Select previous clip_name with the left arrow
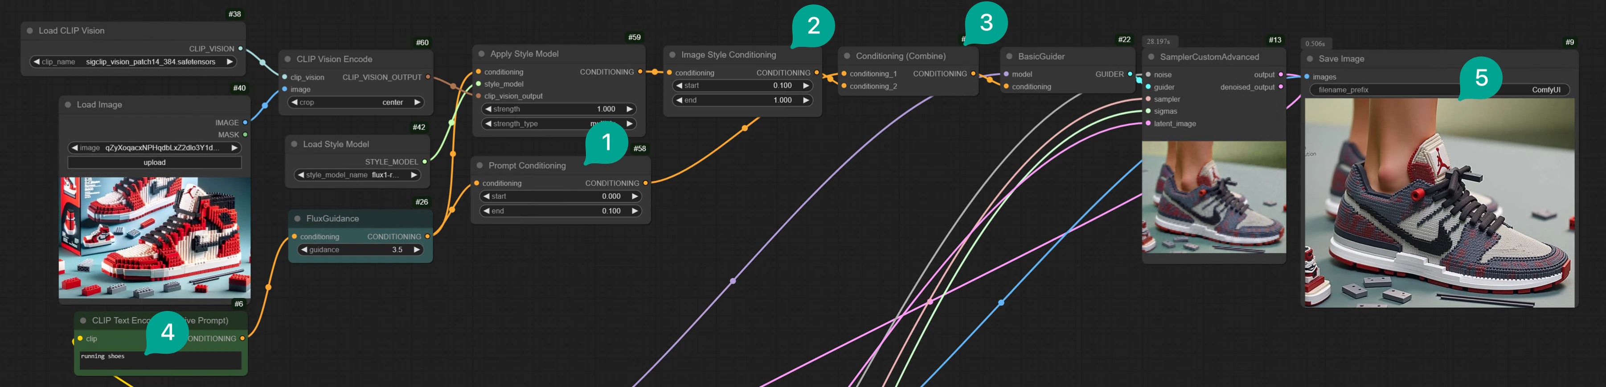The width and height of the screenshot is (1606, 387). [37, 61]
